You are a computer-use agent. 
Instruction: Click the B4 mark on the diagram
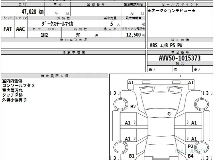[x=191, y=156]
